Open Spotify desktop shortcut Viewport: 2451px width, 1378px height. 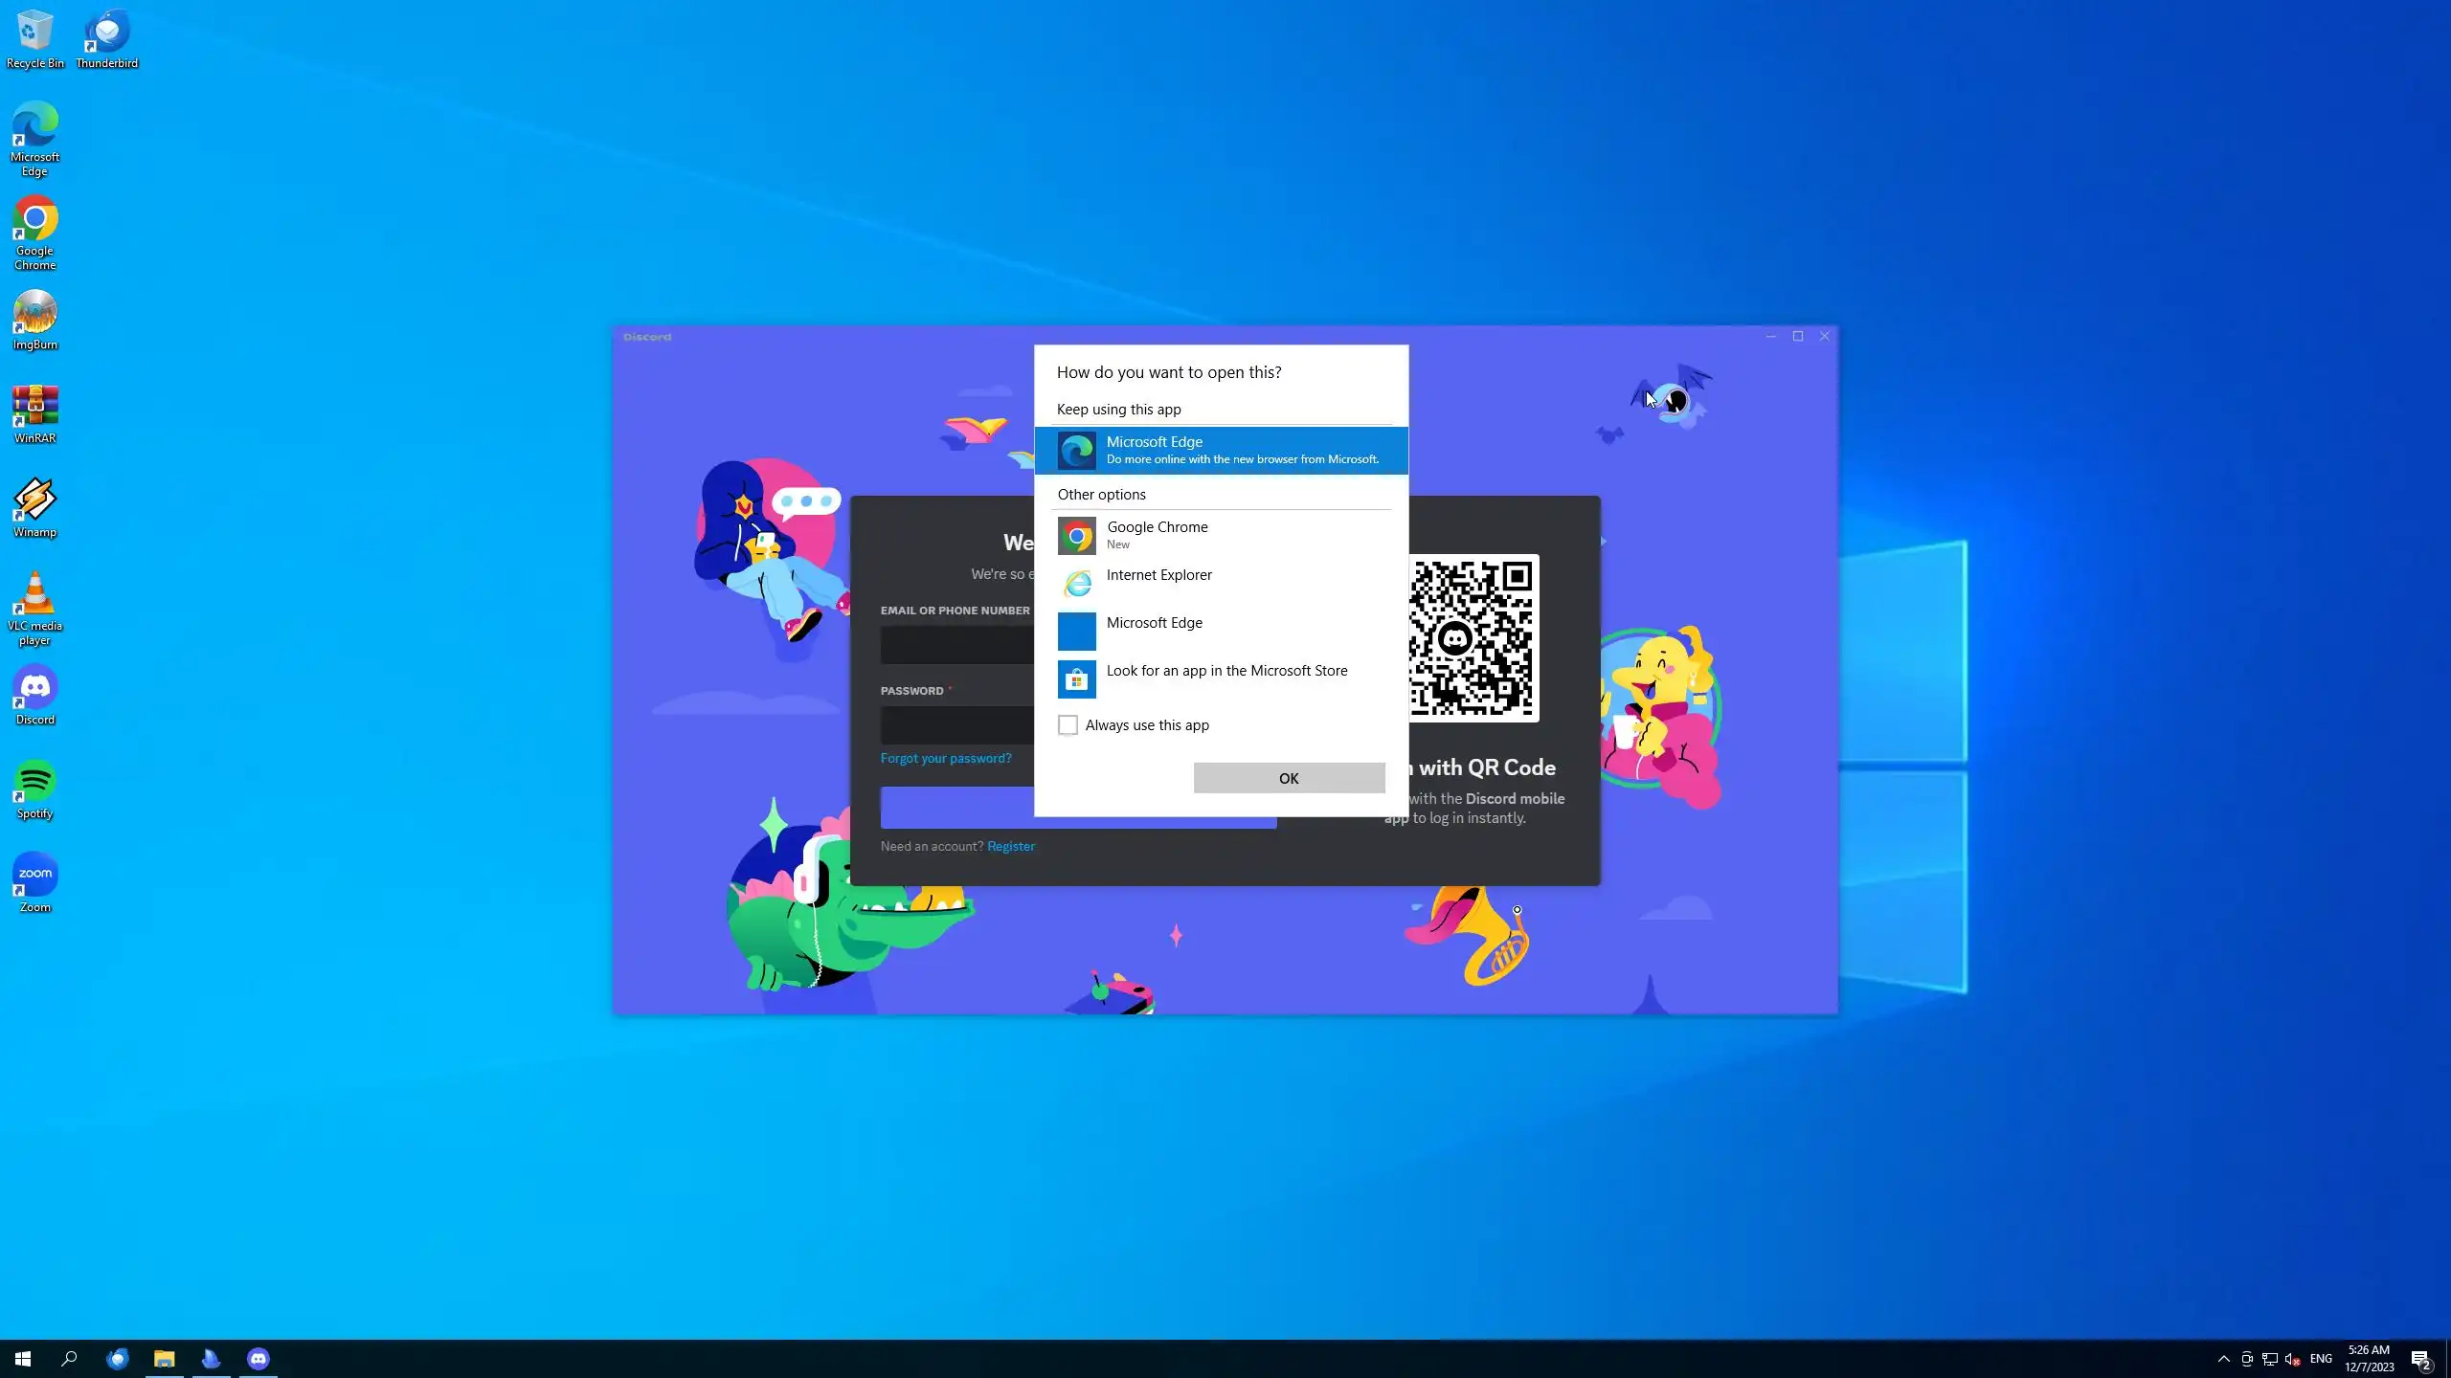35,789
